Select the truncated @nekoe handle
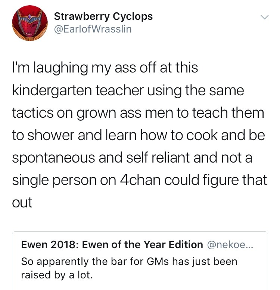This screenshot has width=280, height=290. (230, 245)
